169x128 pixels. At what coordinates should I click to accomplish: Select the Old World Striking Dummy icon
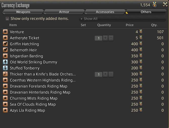[5, 62]
